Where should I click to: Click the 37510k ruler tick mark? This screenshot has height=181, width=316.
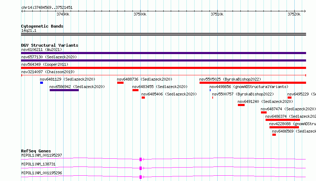tap(217, 11)
